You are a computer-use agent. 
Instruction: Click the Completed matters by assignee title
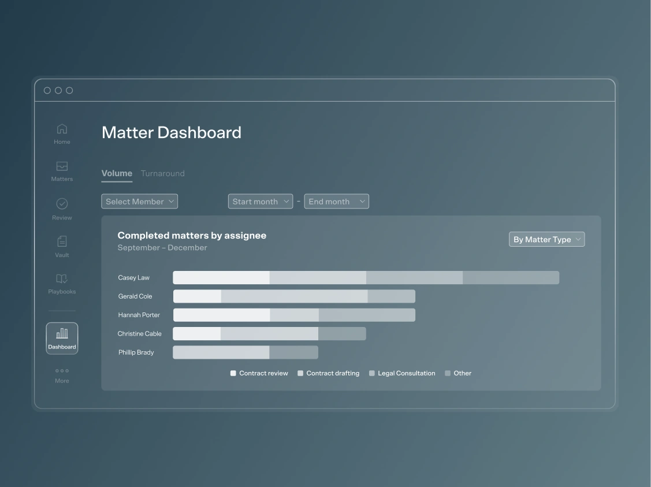[x=192, y=235]
